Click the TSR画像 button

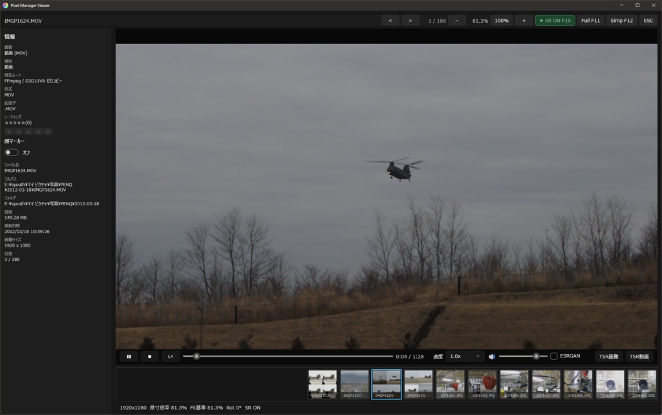(x=608, y=356)
